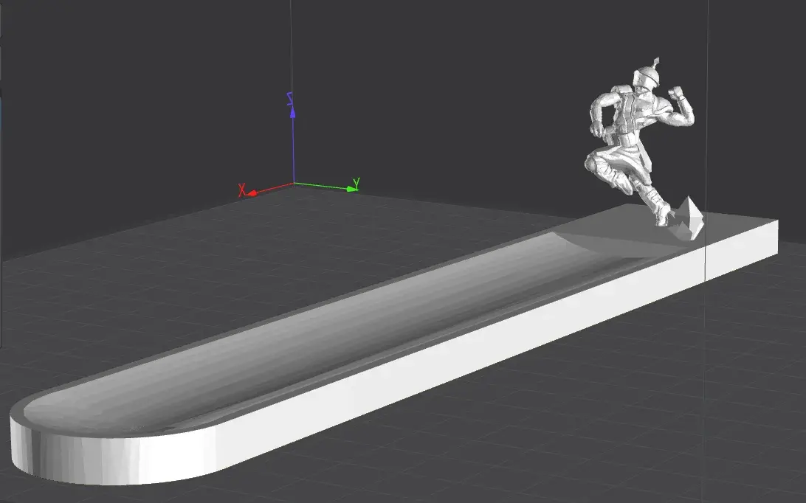Screen dimensions: 806x503
Task: Click the axis gizmo origin point
Action: 294,183
